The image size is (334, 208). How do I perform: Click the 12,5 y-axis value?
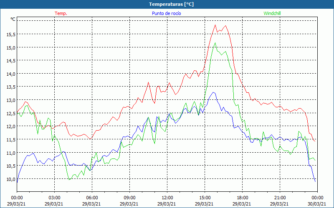(11, 113)
